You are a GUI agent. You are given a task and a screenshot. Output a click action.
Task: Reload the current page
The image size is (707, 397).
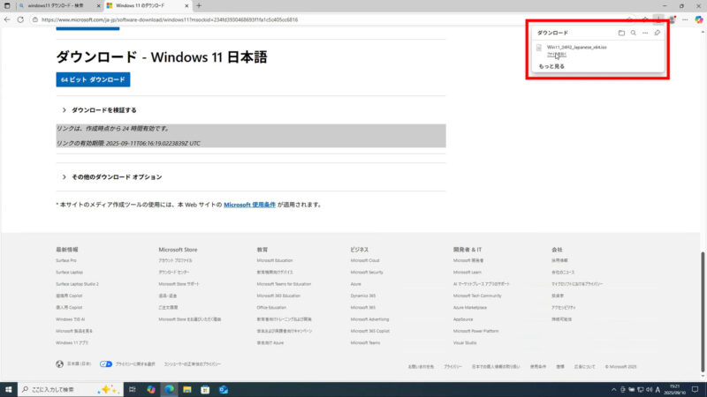[x=20, y=19]
